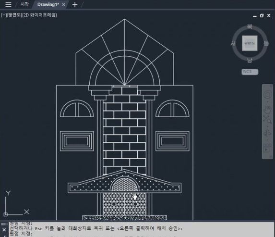
Task: Expand the zoom options arrow below Zoom Extents
Action: pyautogui.click(x=268, y=126)
